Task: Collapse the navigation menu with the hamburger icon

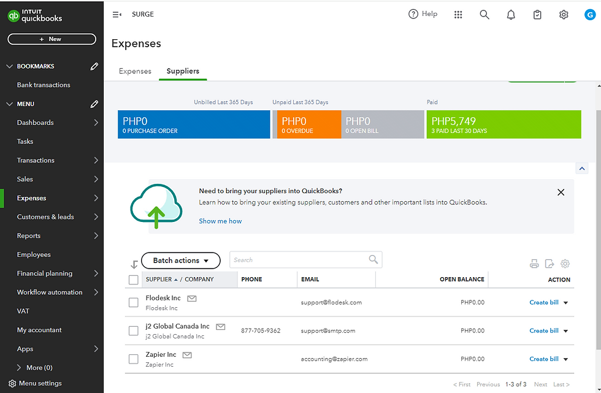Action: coord(117,15)
